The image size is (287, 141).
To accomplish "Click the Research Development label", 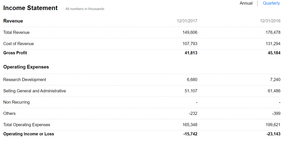I will point(25,80).
